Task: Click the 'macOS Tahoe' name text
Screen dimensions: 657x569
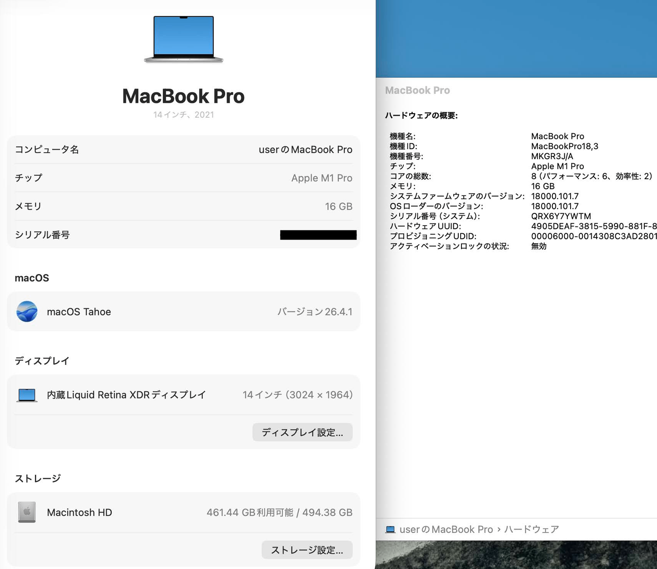Action: click(79, 312)
